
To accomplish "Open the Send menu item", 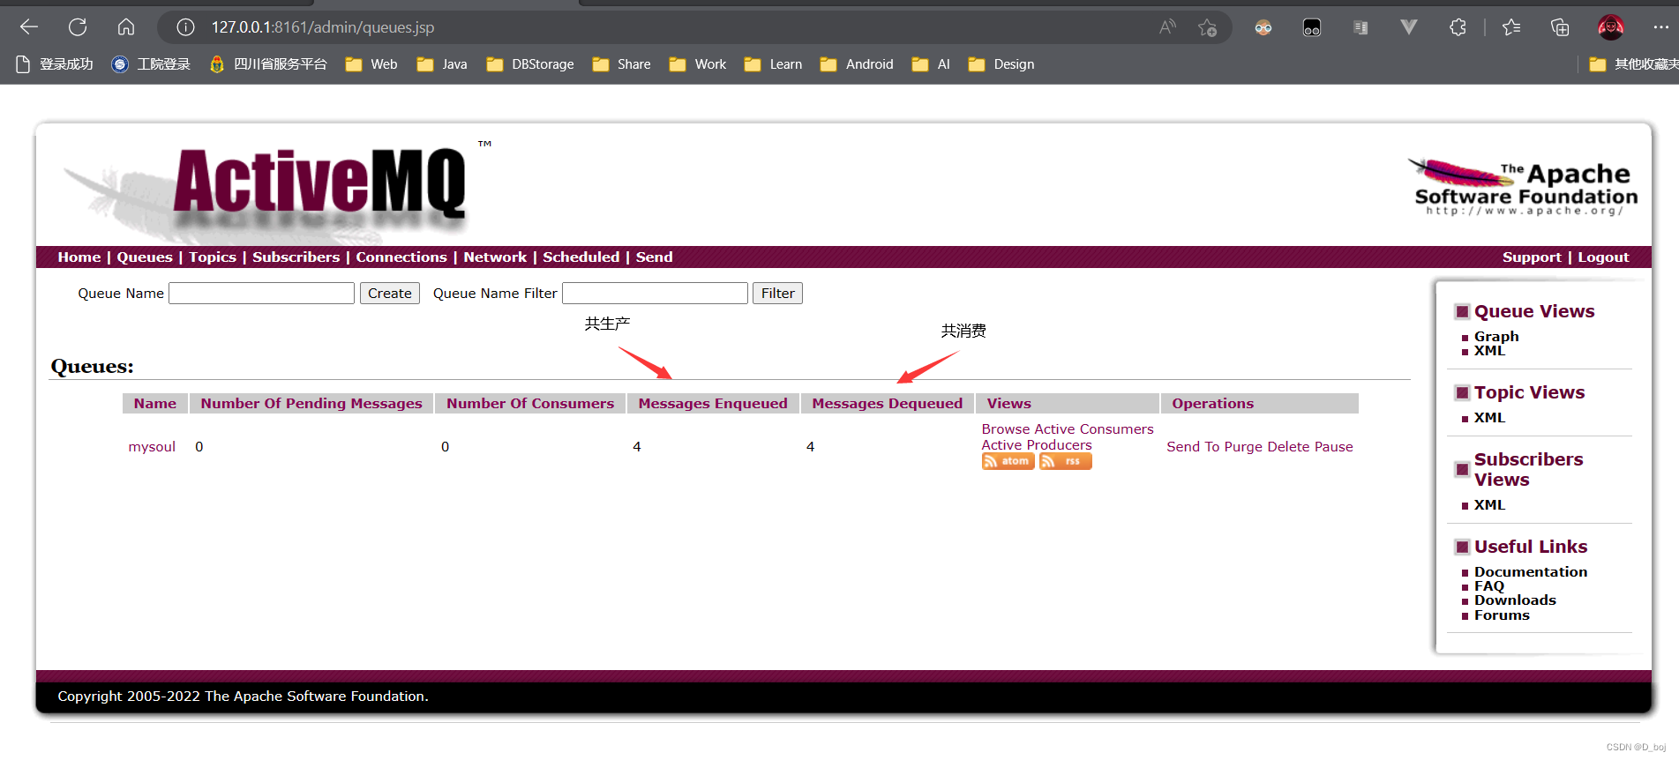I will tap(654, 257).
